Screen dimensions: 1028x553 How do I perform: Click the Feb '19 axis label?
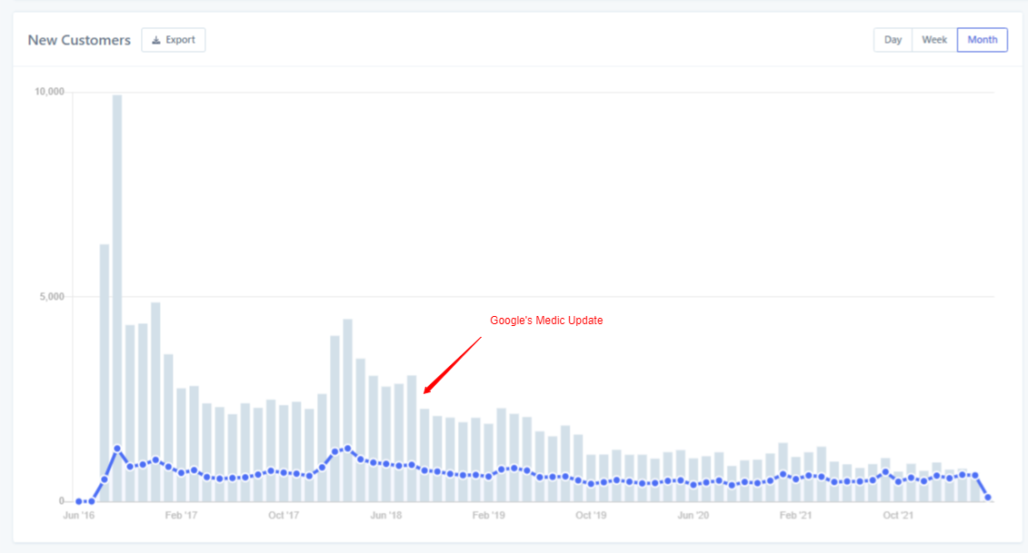488,516
